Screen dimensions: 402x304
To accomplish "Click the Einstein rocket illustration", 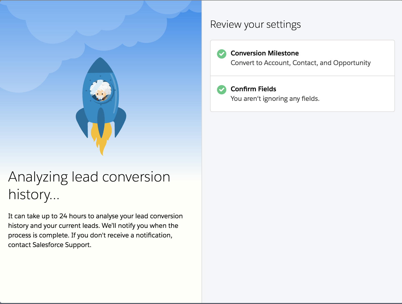I will coord(101,106).
